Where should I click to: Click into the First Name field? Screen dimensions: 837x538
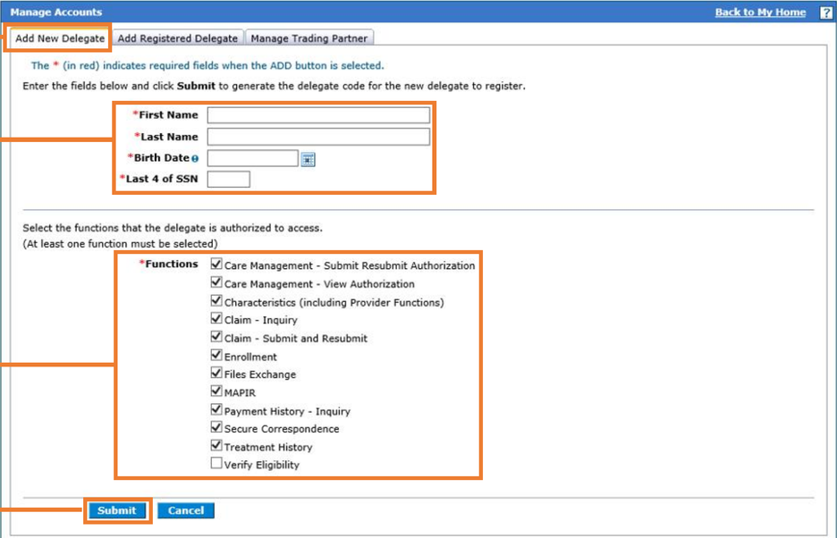point(318,115)
